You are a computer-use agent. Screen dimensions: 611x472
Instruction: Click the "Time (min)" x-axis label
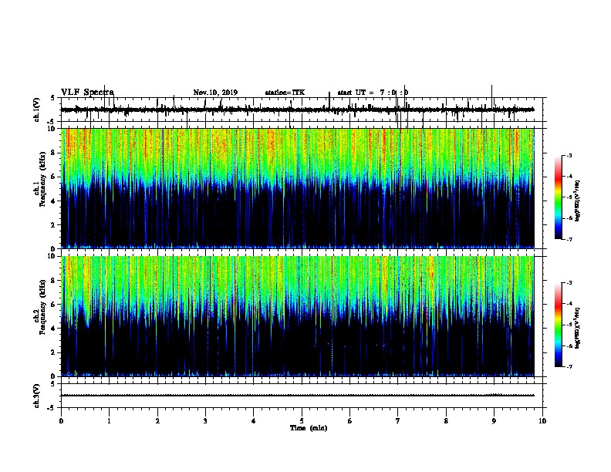click(x=309, y=428)
